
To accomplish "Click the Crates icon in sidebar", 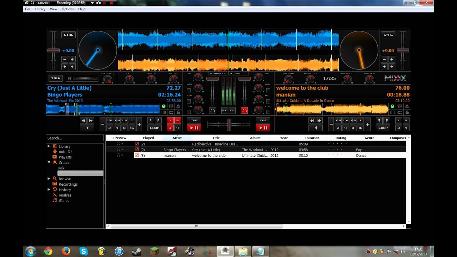I will [55, 162].
